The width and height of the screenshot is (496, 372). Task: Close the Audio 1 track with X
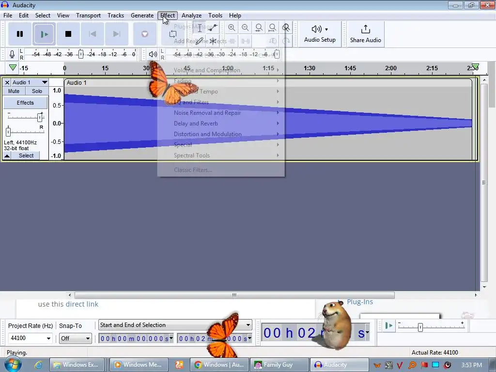(x=7, y=82)
